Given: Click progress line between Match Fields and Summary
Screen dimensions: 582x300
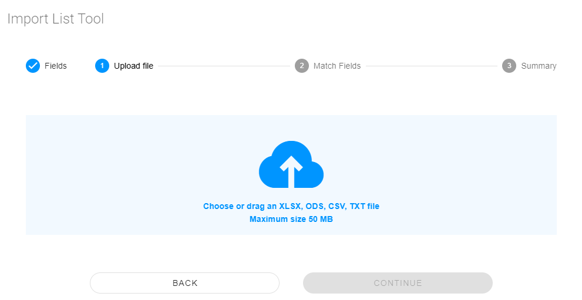Looking at the screenshot, I should [x=431, y=66].
